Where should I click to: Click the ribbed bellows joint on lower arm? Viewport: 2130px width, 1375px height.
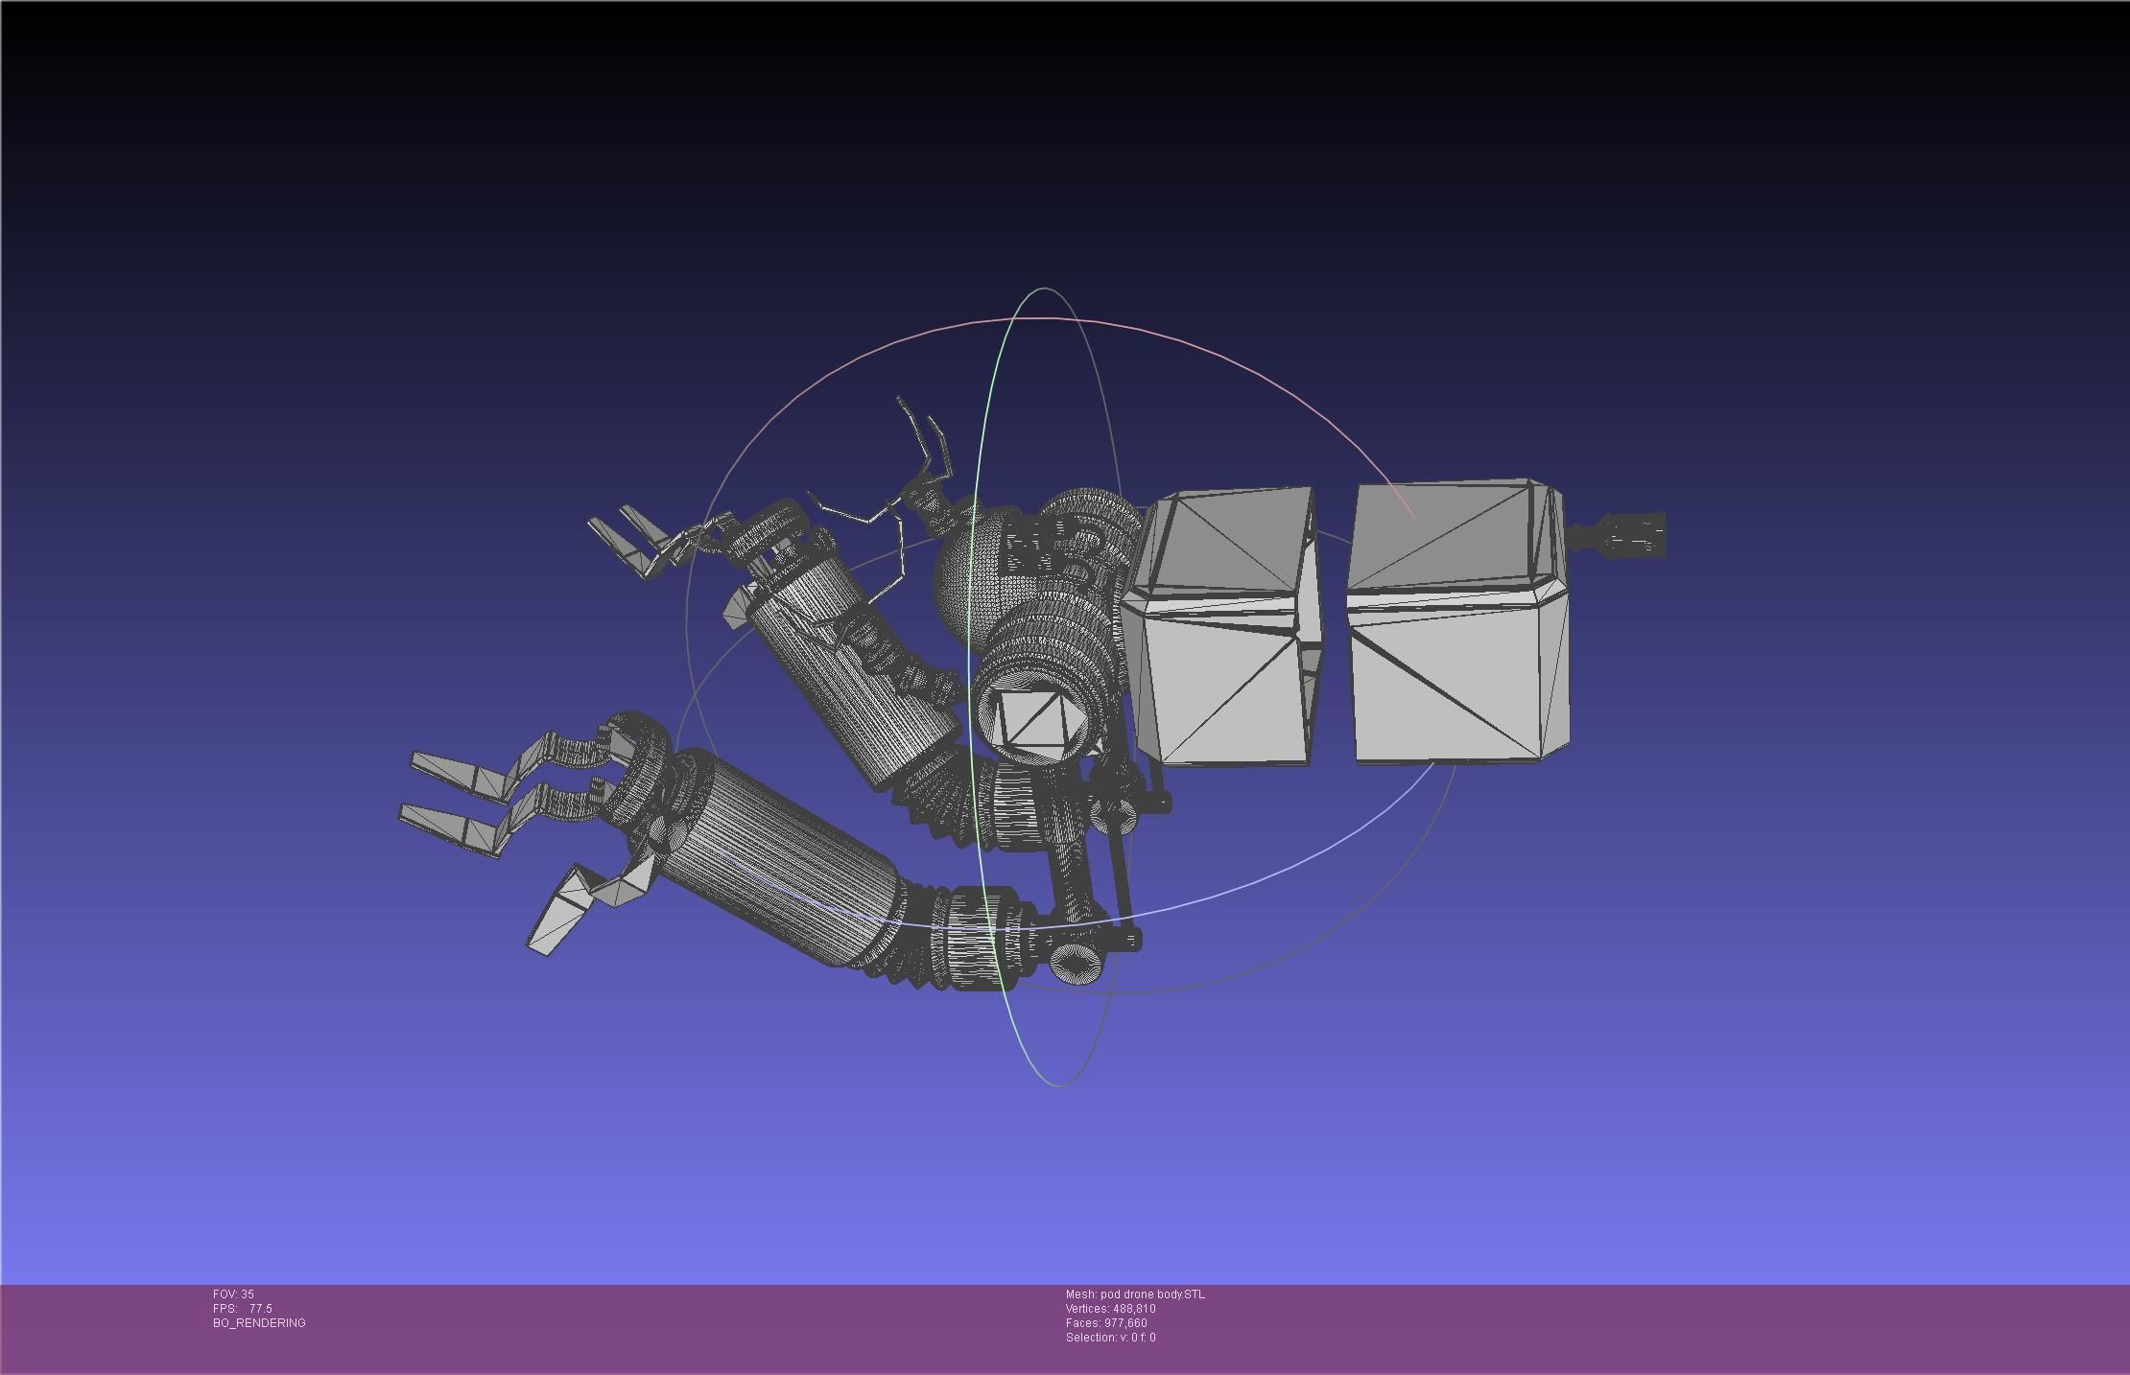pyautogui.click(x=911, y=949)
